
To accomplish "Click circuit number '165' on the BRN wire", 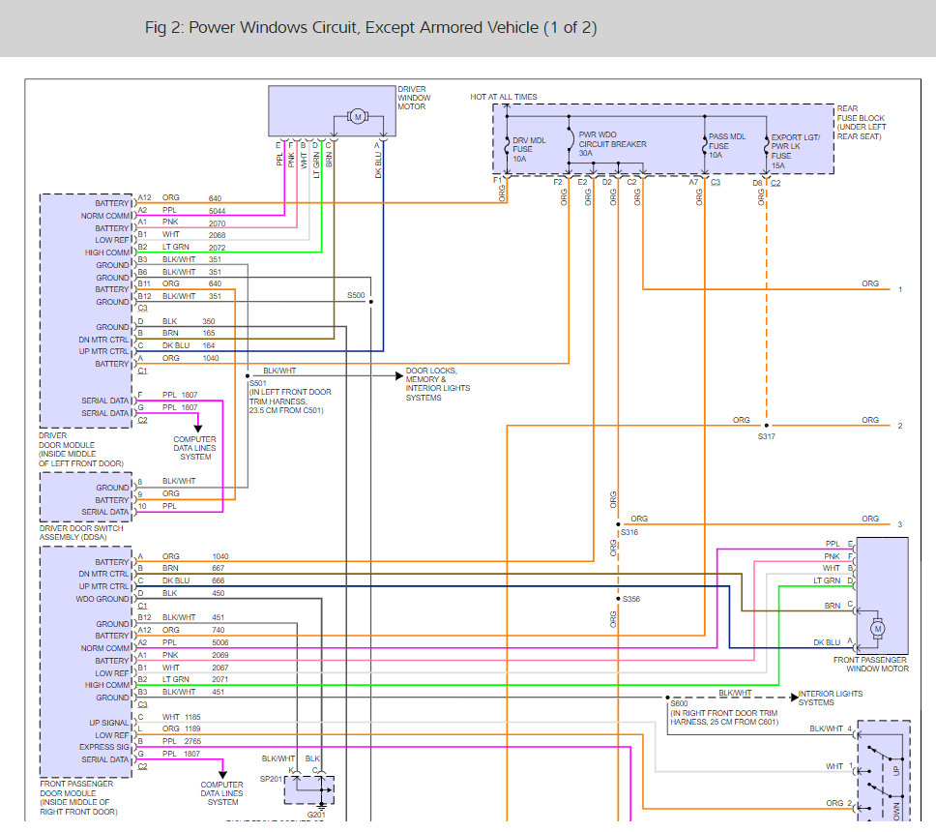I will [x=208, y=333].
